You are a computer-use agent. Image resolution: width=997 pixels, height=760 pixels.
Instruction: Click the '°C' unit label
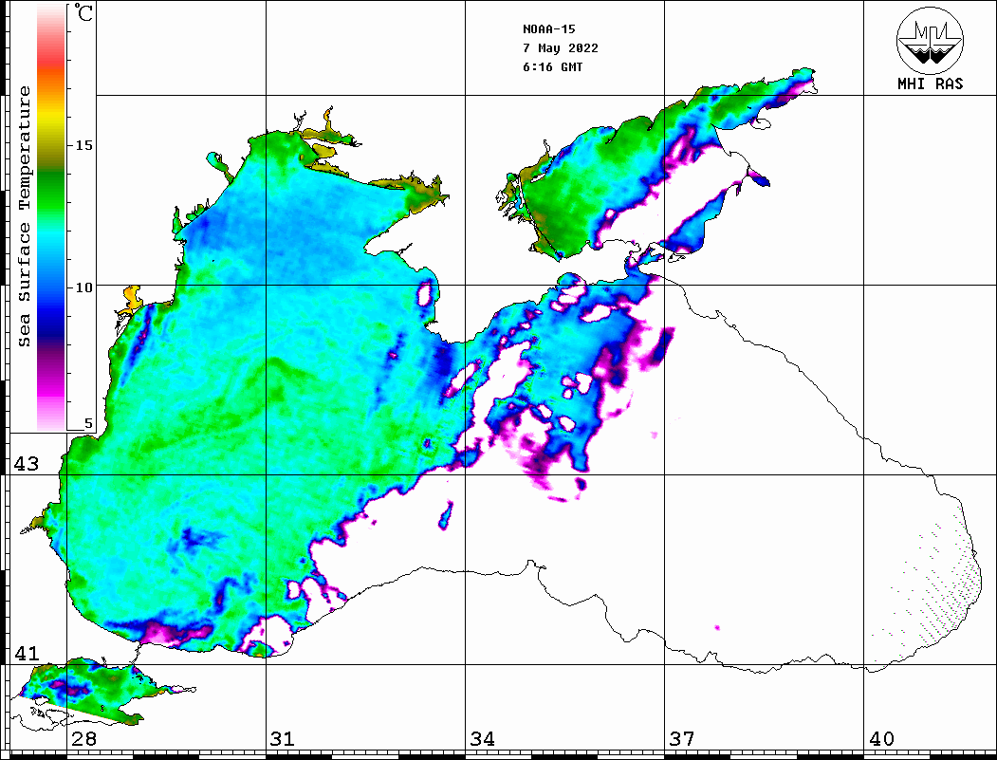pyautogui.click(x=83, y=12)
